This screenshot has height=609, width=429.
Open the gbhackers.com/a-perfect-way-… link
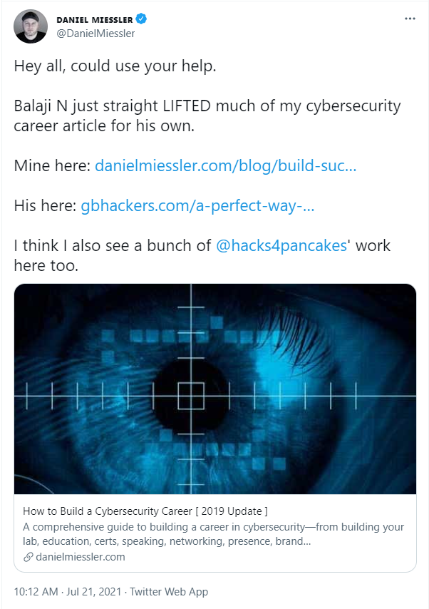197,206
